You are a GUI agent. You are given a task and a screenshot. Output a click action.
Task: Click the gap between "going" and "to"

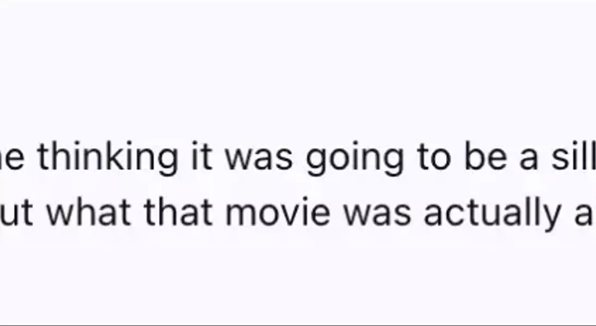pos(410,159)
